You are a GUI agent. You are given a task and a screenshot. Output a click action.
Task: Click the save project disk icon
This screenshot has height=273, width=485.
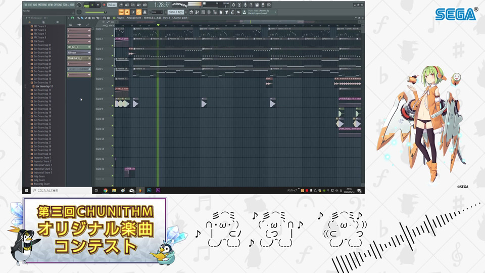point(257,5)
